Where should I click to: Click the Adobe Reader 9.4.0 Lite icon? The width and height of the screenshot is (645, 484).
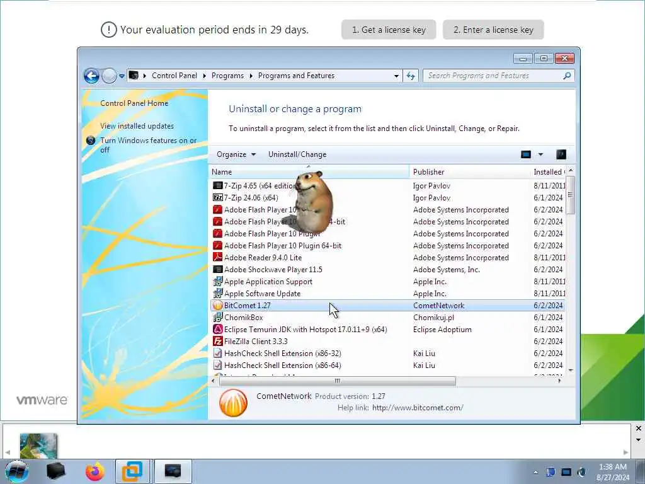(x=217, y=257)
